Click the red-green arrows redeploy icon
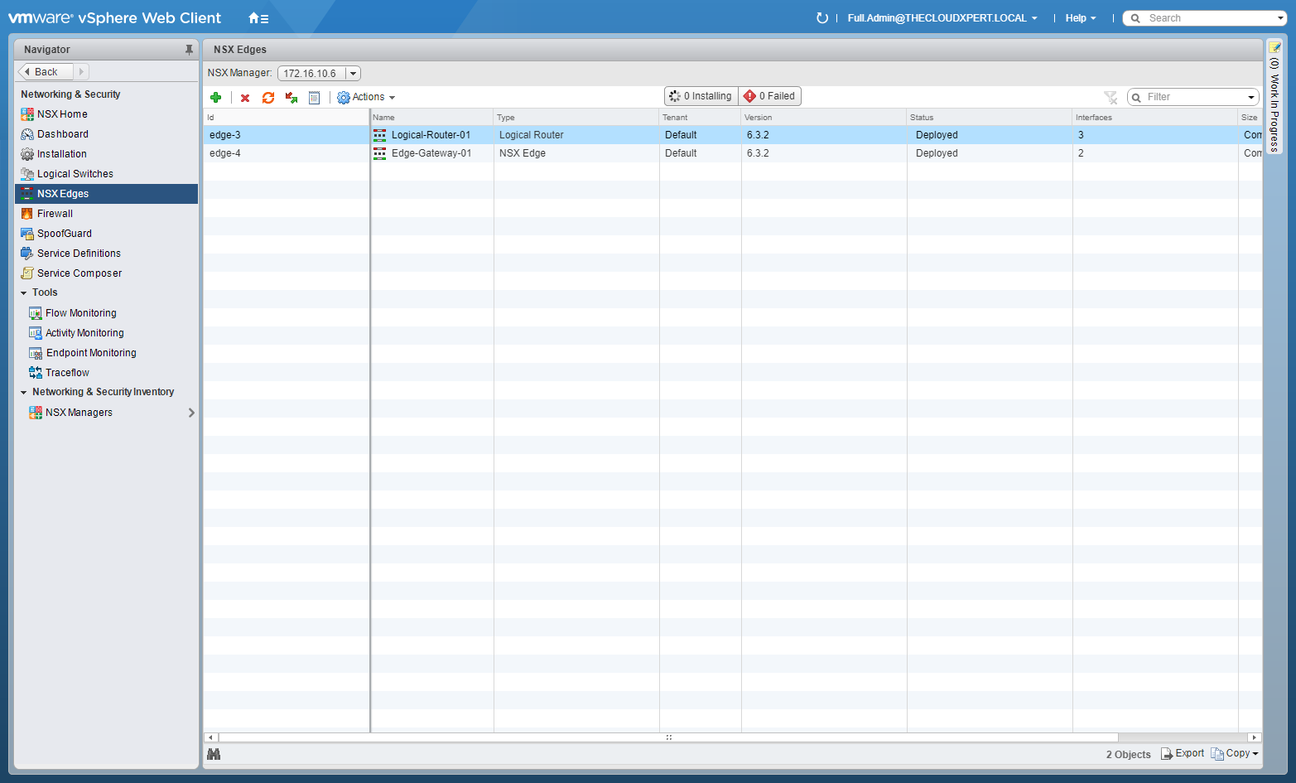Screen dimensions: 1296x783 pos(291,98)
